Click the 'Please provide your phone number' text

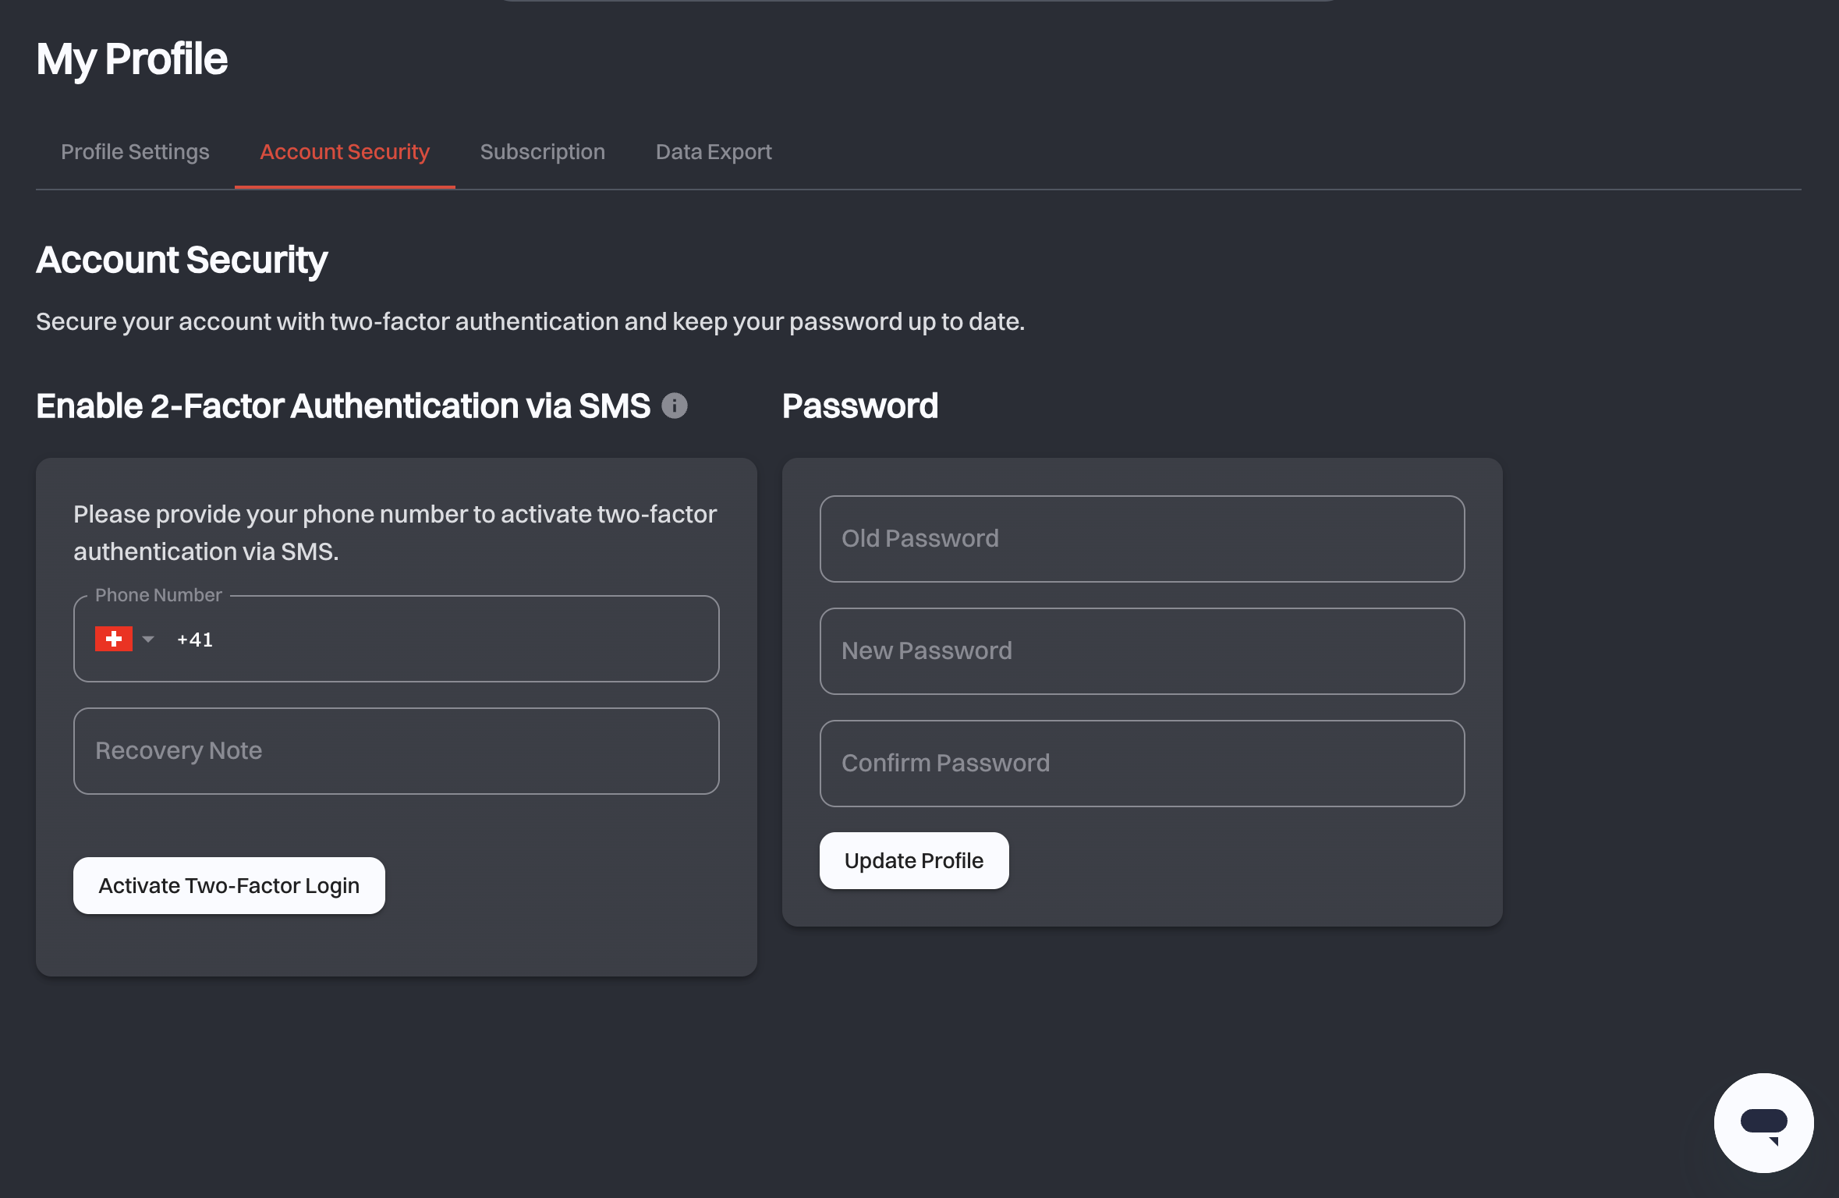[395, 533]
